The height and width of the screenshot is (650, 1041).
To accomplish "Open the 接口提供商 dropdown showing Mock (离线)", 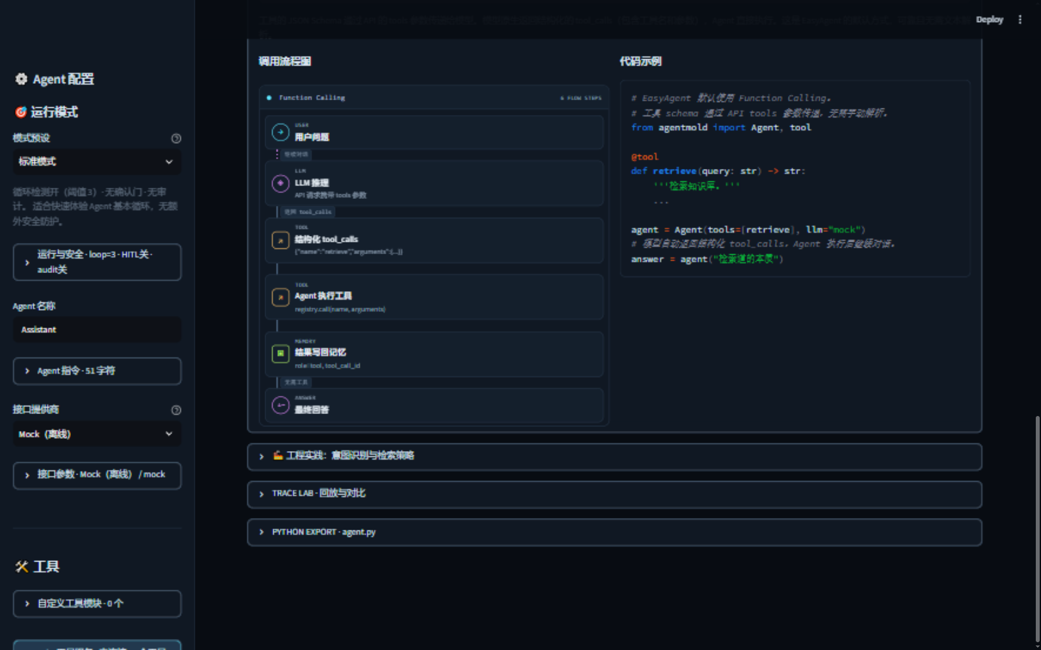I will click(x=97, y=434).
